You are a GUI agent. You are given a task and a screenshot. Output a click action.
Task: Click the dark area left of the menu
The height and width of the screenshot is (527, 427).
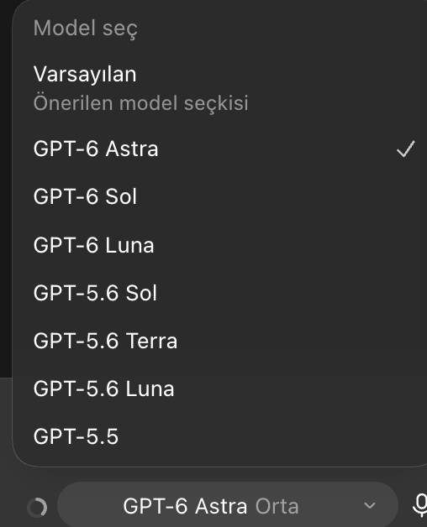[6, 188]
